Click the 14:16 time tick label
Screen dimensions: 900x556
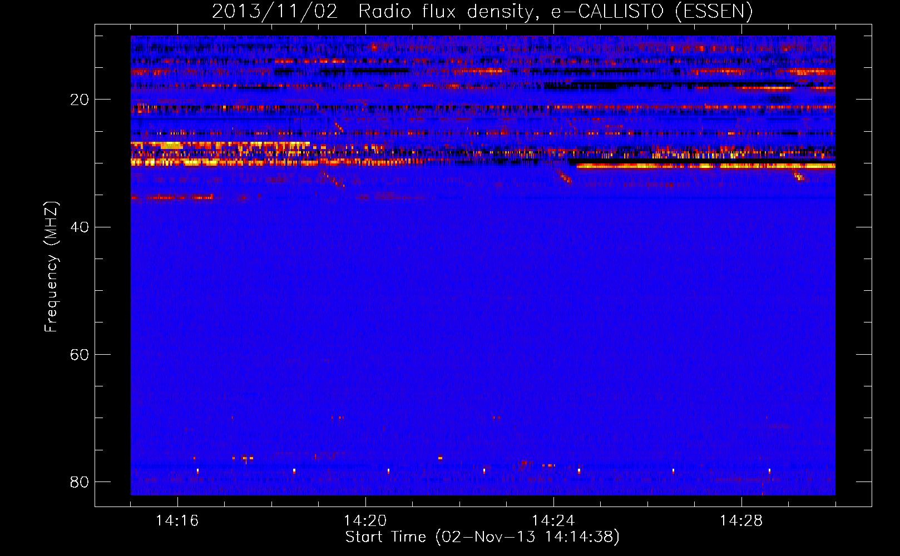(x=177, y=521)
